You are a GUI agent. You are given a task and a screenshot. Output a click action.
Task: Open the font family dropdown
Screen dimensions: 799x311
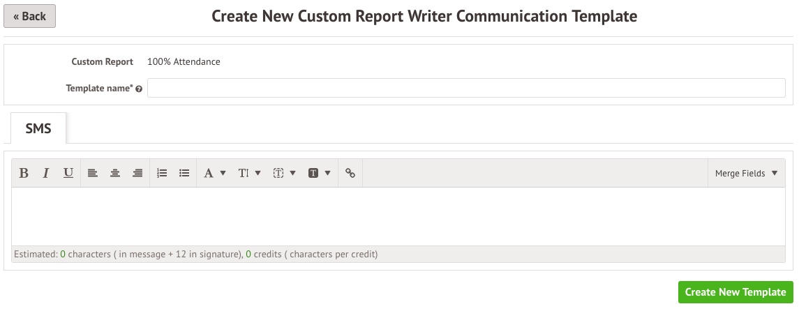tap(214, 173)
